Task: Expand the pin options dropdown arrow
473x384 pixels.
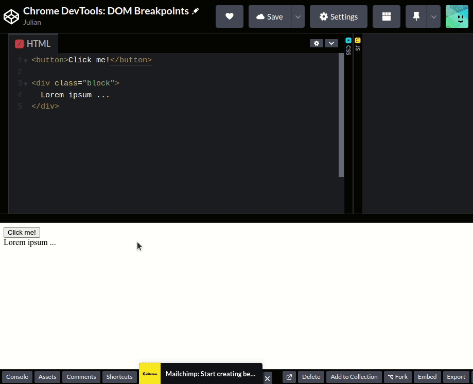Action: (x=434, y=16)
